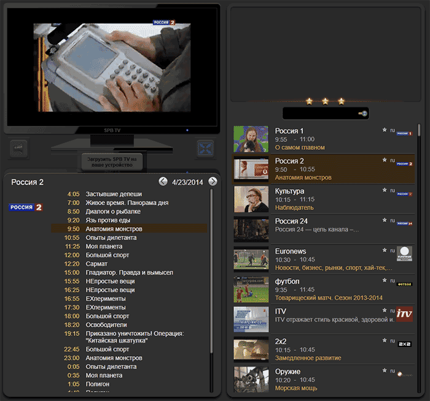
Task: Select the Россия 2 channel title
Action: click(289, 161)
